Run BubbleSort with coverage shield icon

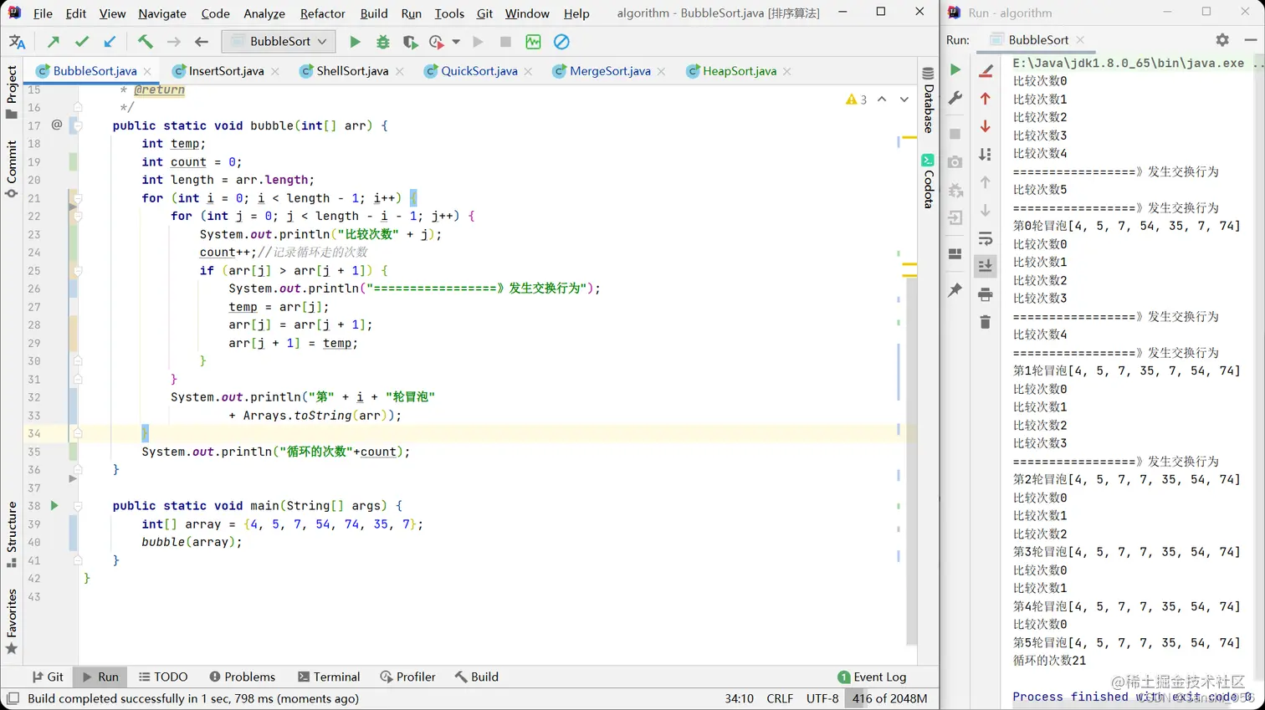[x=410, y=42]
